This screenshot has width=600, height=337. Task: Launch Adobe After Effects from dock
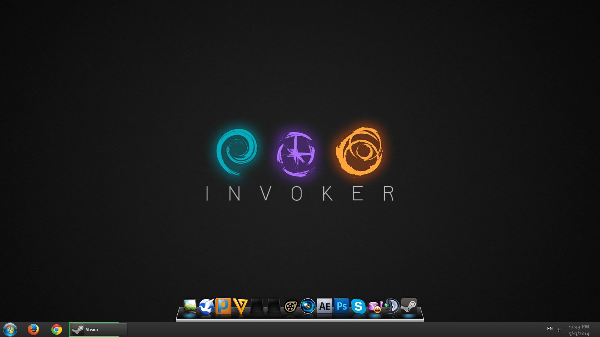tap(325, 306)
